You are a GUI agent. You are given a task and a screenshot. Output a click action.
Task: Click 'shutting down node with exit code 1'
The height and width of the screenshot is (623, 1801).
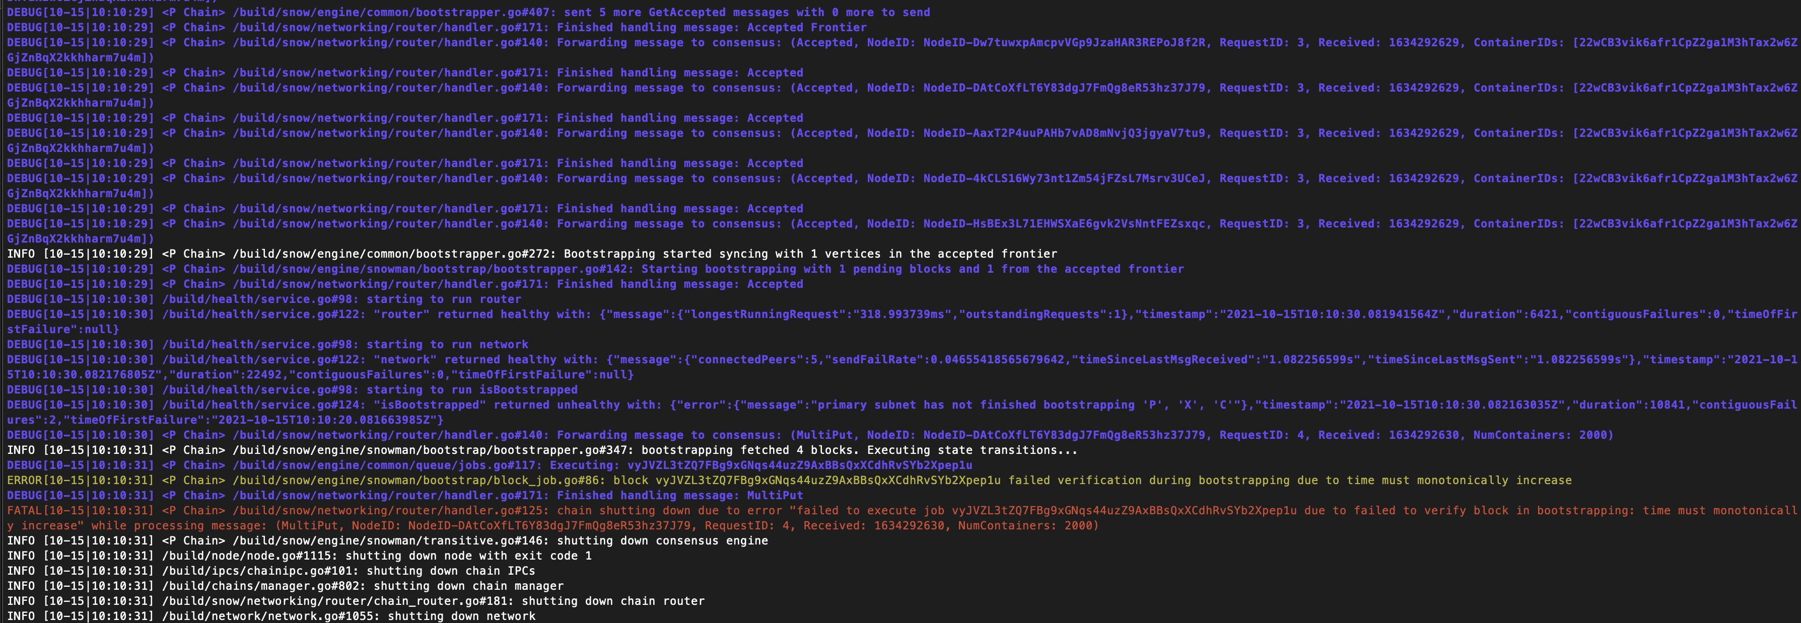(x=468, y=556)
